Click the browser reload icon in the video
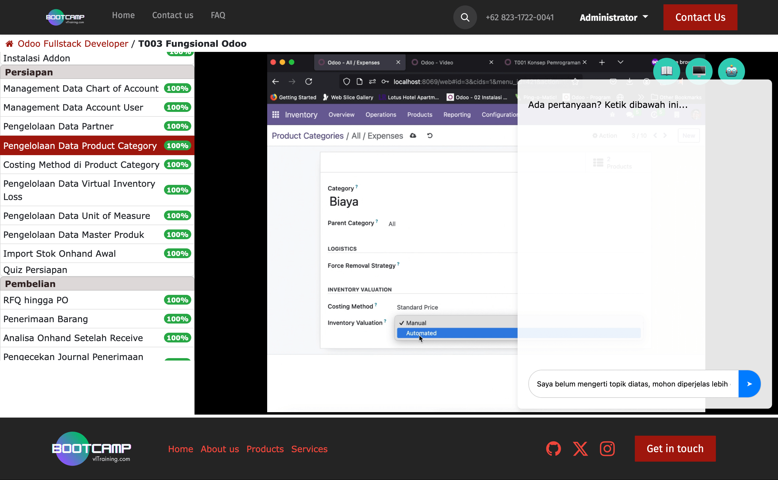 pyautogui.click(x=308, y=82)
